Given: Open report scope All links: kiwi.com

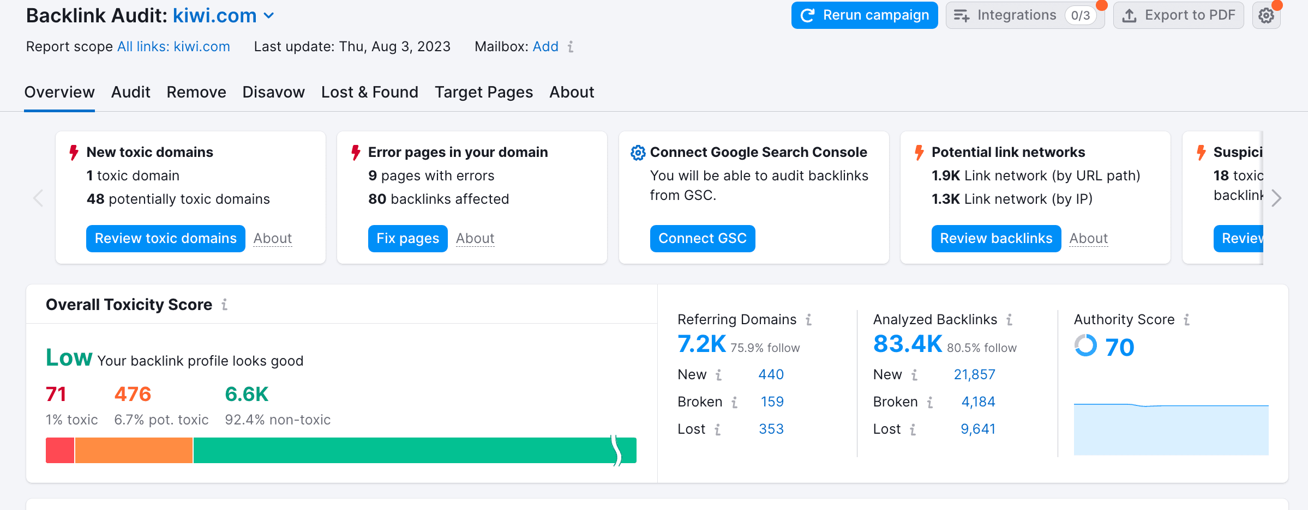Looking at the screenshot, I should click(173, 47).
